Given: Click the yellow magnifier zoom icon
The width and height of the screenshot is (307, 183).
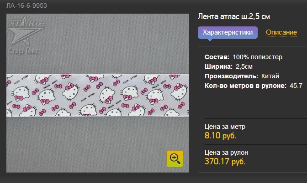Looking at the screenshot, I should coord(175,159).
